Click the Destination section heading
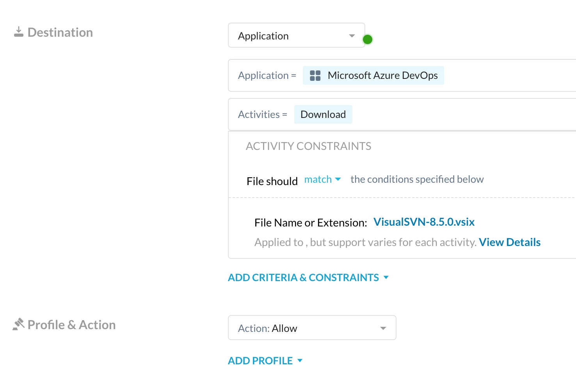 click(60, 32)
